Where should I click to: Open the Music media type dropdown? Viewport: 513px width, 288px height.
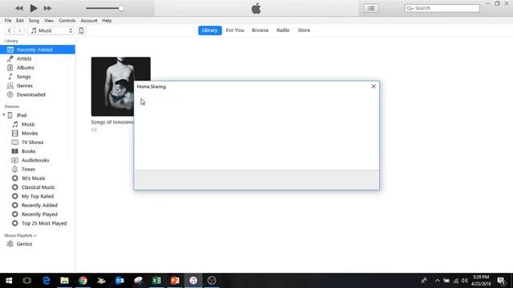click(51, 30)
